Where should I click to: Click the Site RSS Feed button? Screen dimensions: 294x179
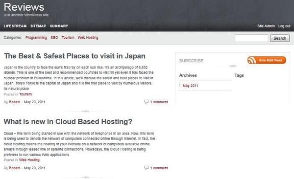pos(267,60)
